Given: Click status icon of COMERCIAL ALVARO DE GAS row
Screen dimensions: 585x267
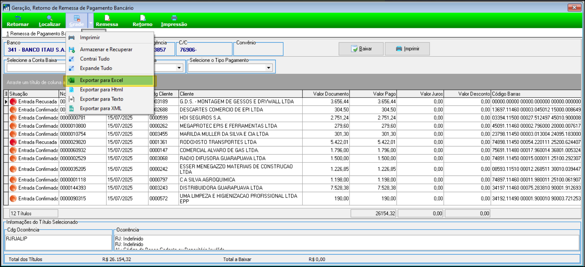Looking at the screenshot, I should click(13, 150).
